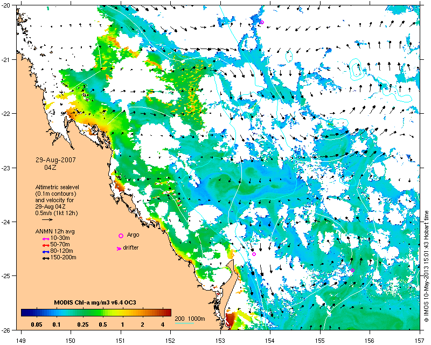The width and height of the screenshot is (431, 345).
Task: Click the Argo float marker near longitude 153.7
Action: click(254, 254)
